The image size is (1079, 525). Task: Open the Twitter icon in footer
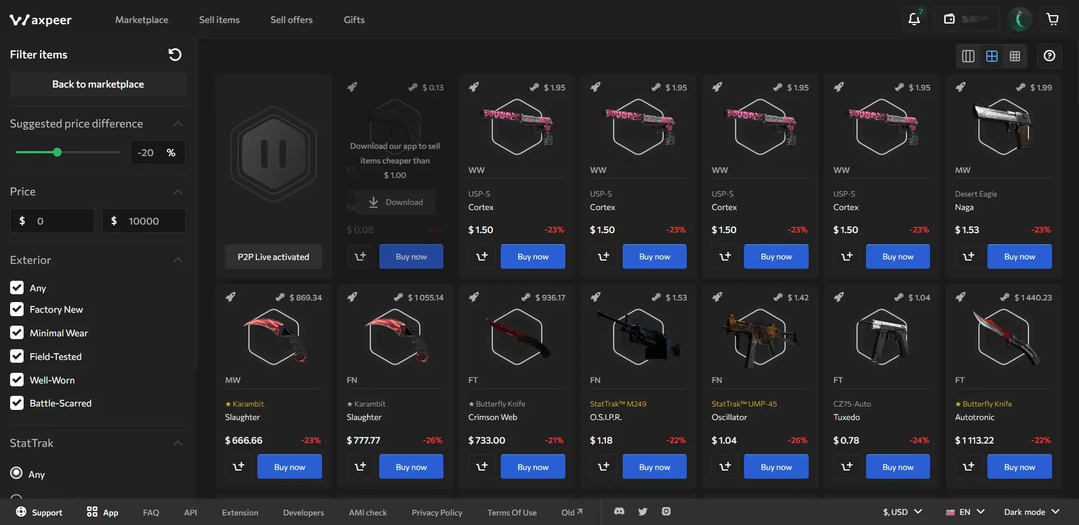643,512
